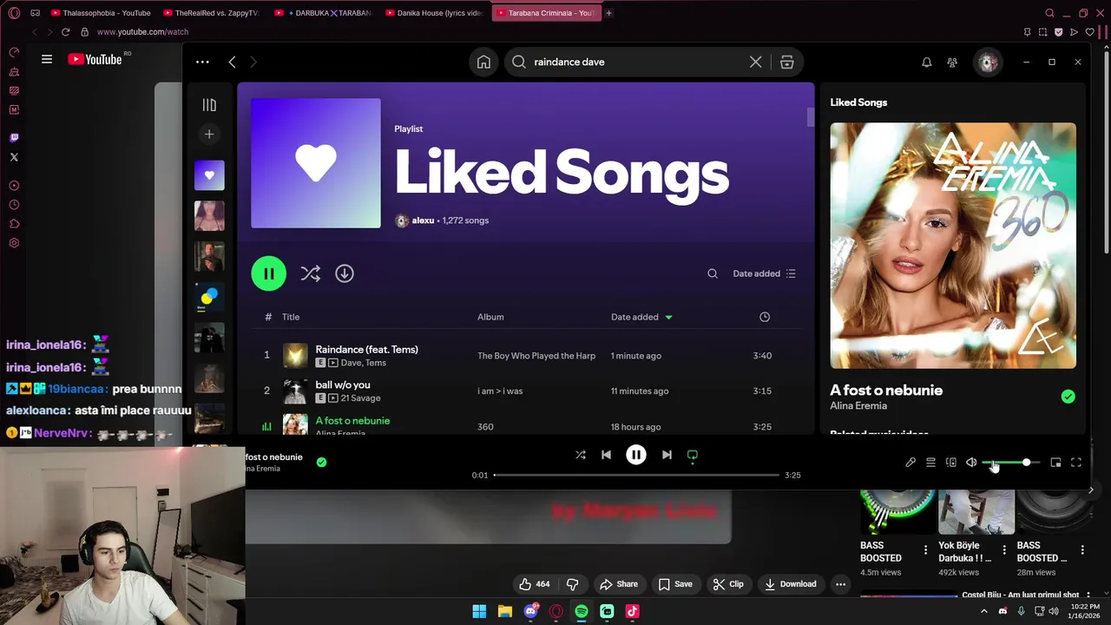This screenshot has height=625, width=1111.
Task: Switch to 'Thalassophobia - YouTube' browser tab
Action: [x=102, y=13]
